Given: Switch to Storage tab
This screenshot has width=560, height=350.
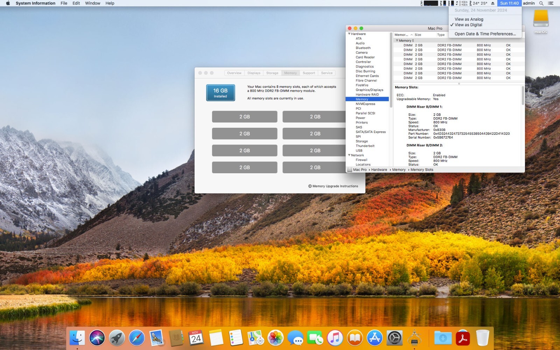Looking at the screenshot, I should click(x=272, y=73).
